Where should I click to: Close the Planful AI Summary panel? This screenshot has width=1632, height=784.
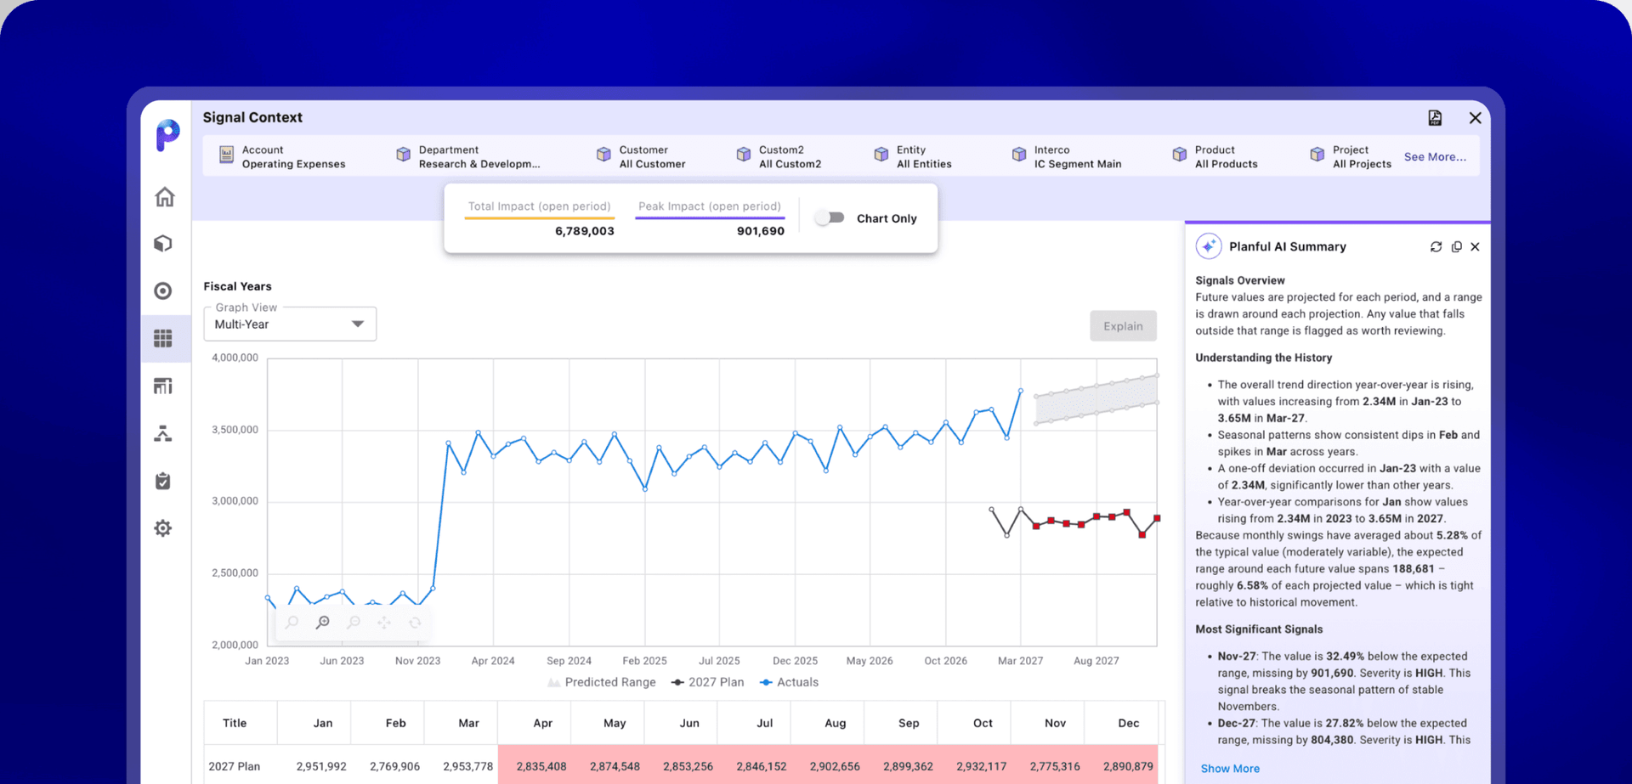[x=1475, y=247]
